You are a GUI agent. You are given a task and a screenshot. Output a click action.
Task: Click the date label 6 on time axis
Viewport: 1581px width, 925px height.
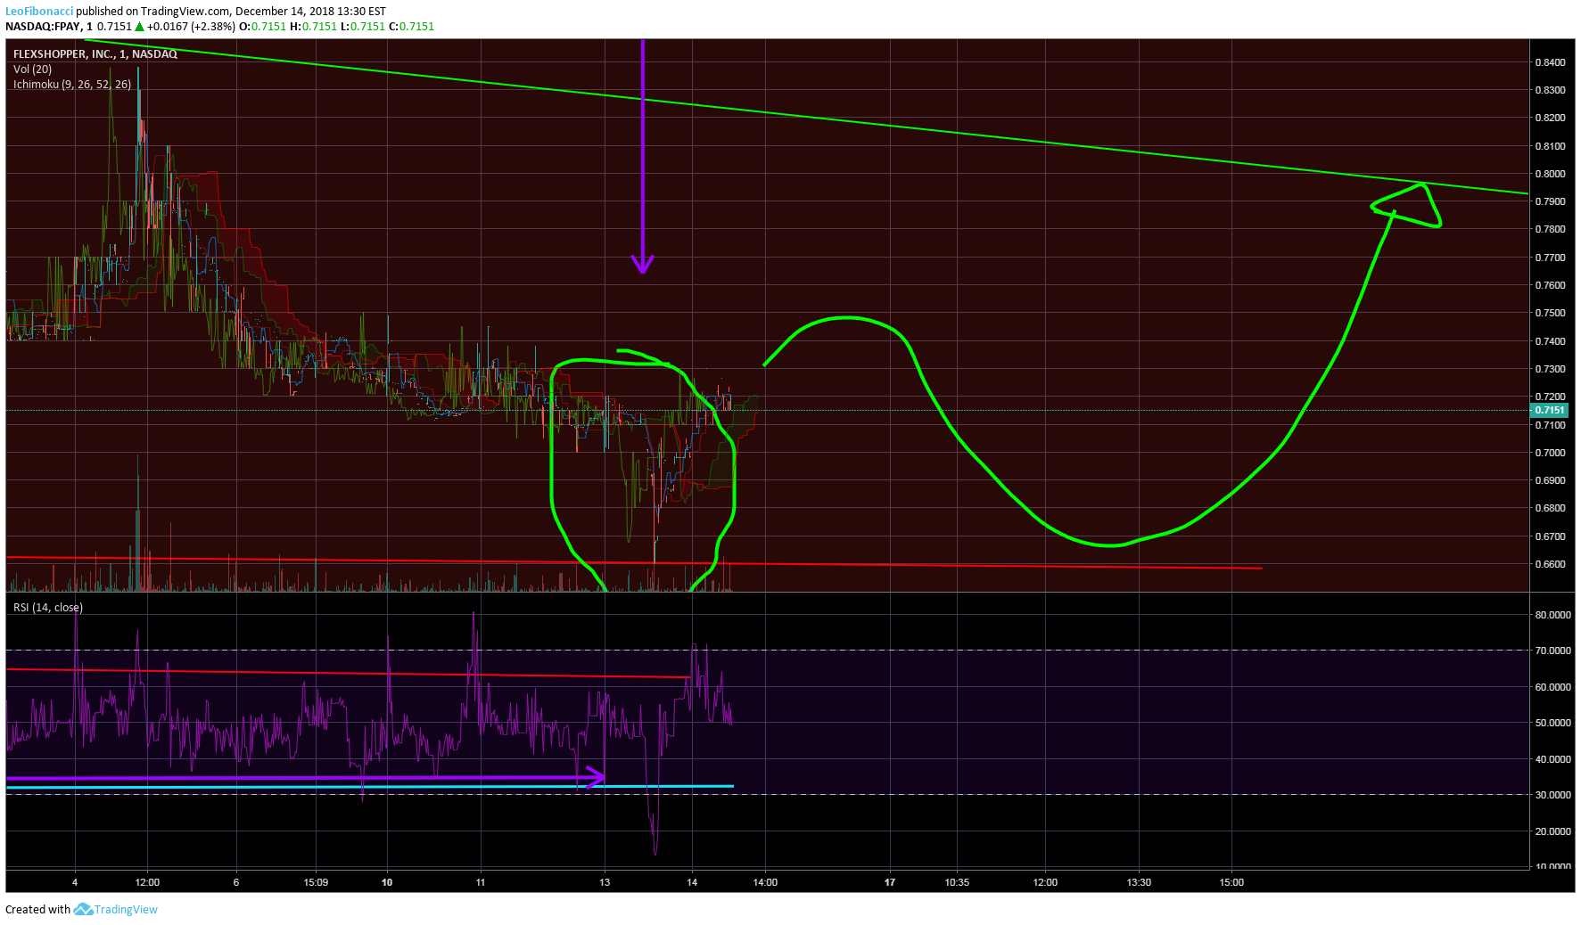click(236, 882)
